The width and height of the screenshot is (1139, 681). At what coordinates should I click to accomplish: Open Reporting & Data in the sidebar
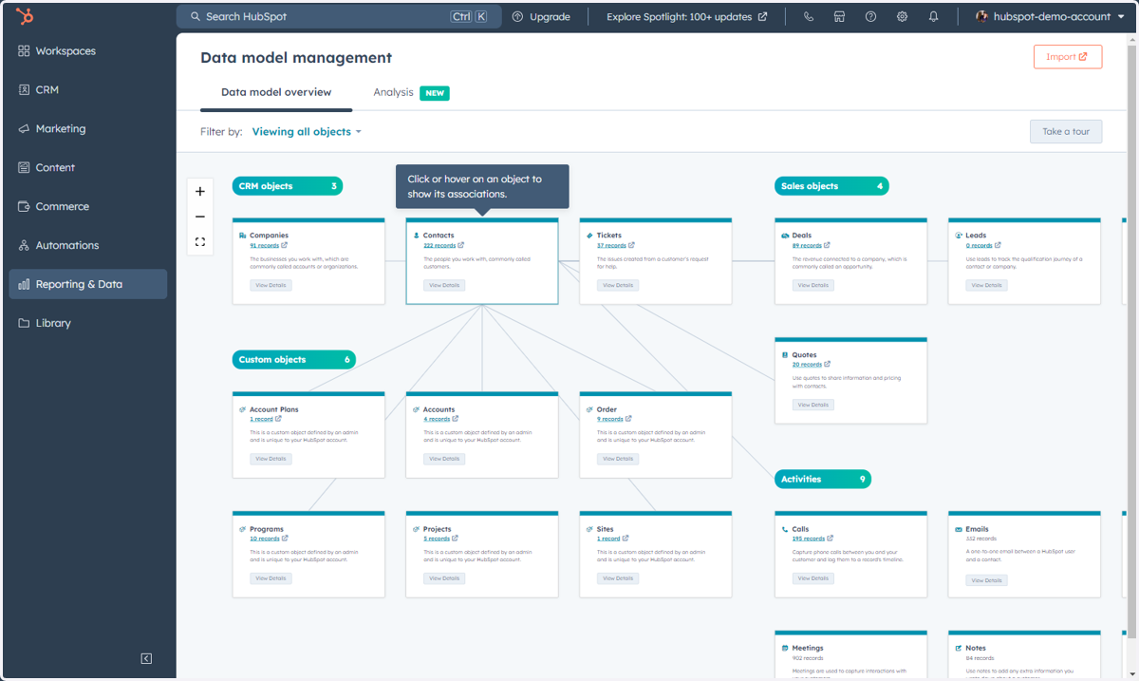88,284
